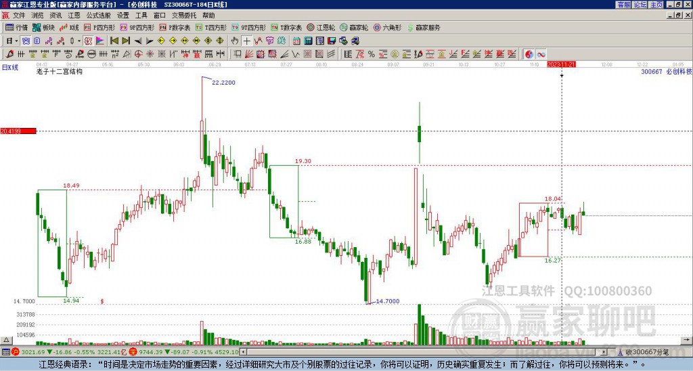Image resolution: width=693 pixels, height=371 pixels.
Task: Open the 9P四方形 tool
Action: point(137,27)
